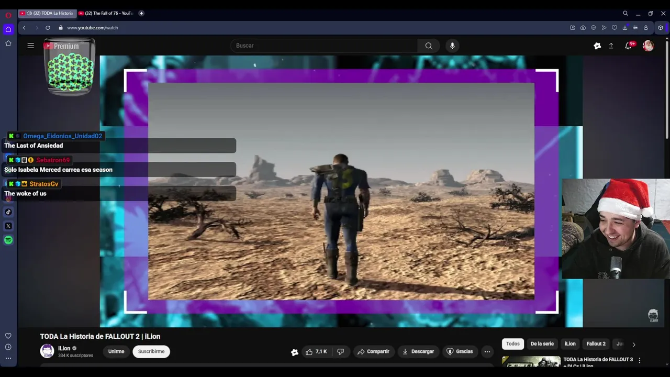The height and width of the screenshot is (377, 670).
Task: Open the downloads icon in toolbar
Action: 625,28
